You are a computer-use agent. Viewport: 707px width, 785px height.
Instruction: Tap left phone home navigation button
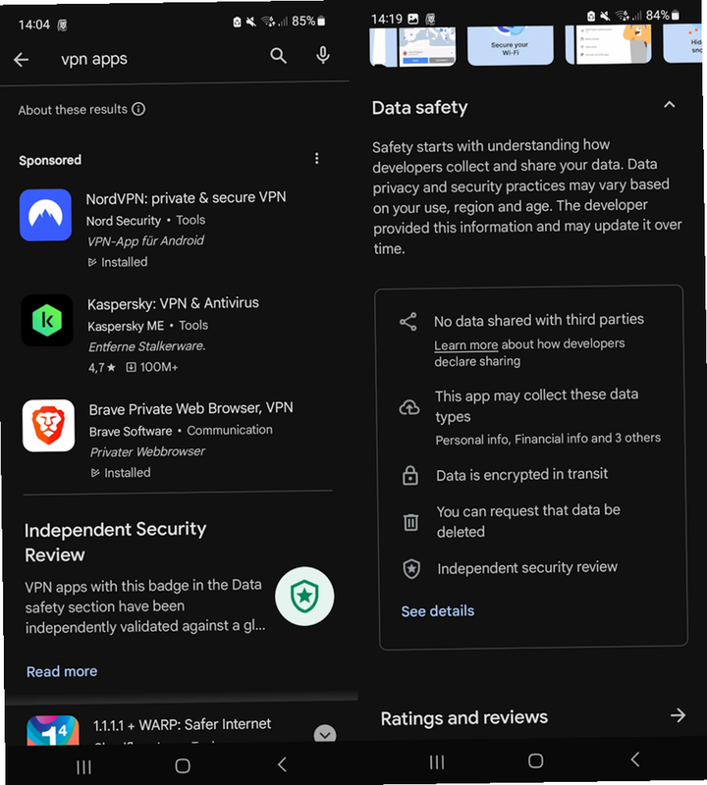[183, 765]
